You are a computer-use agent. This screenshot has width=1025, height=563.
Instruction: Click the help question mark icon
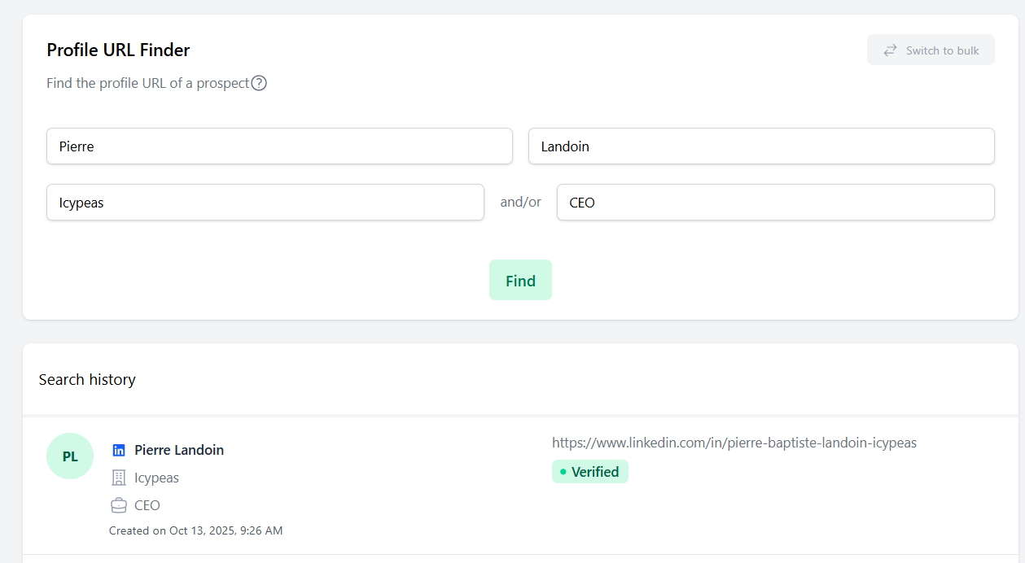259,83
